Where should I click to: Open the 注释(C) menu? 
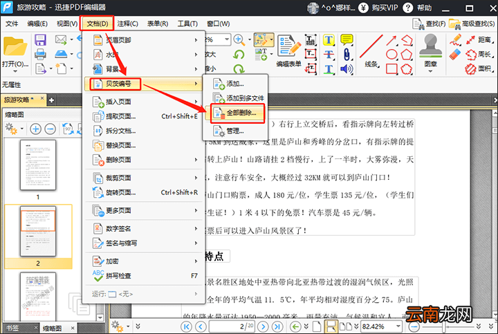(127, 24)
